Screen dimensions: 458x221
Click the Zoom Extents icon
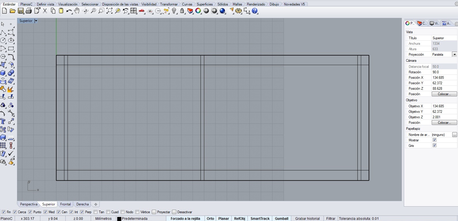[x=109, y=11]
